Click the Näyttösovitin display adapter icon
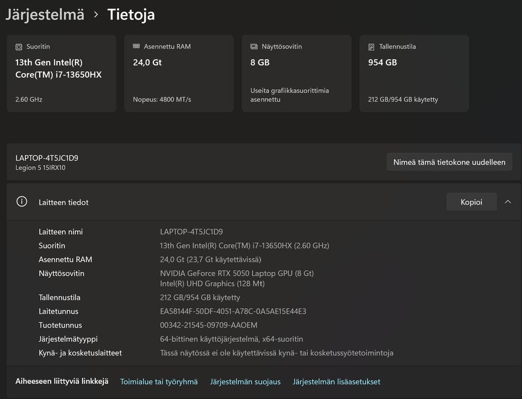The width and height of the screenshot is (522, 399). pos(254,47)
